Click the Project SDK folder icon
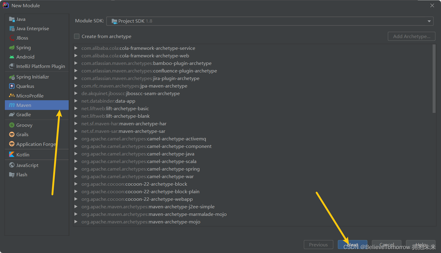 pyautogui.click(x=114, y=21)
